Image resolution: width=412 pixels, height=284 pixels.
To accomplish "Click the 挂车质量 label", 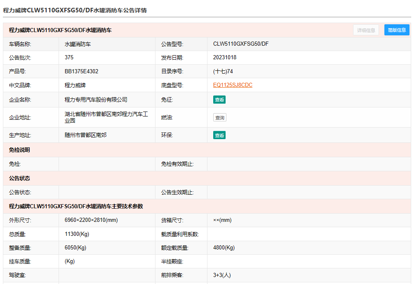I will (x=20, y=261).
